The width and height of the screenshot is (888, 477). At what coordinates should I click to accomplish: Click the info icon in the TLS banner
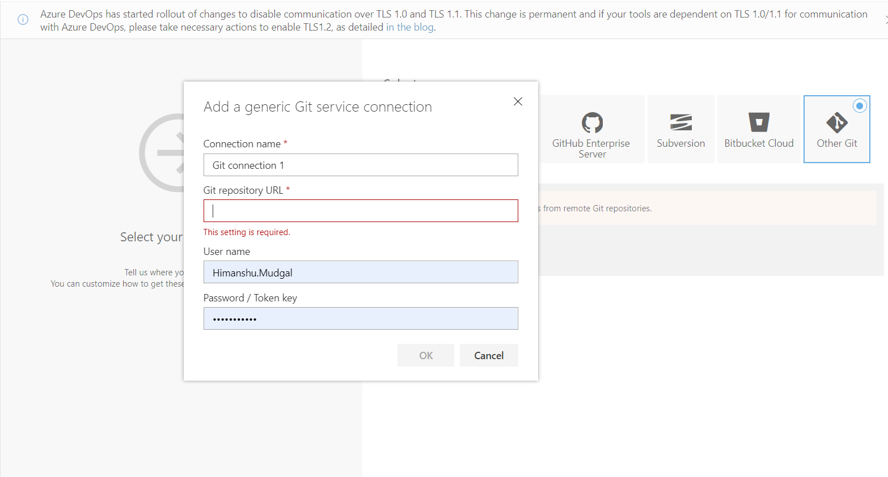23,20
